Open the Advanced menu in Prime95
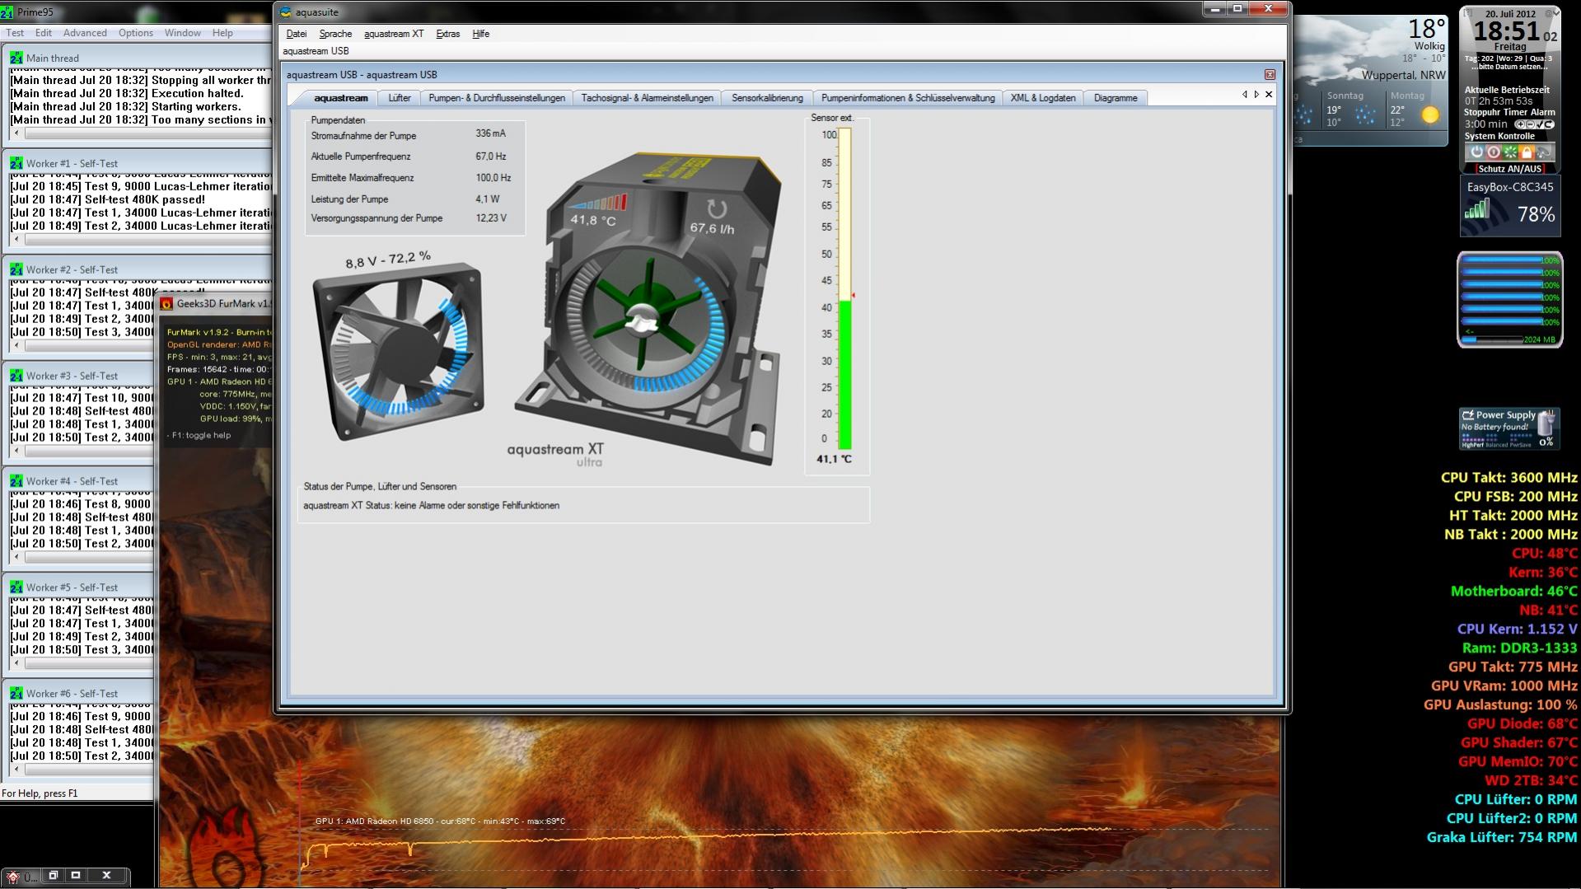This screenshot has height=889, width=1581. (85, 33)
